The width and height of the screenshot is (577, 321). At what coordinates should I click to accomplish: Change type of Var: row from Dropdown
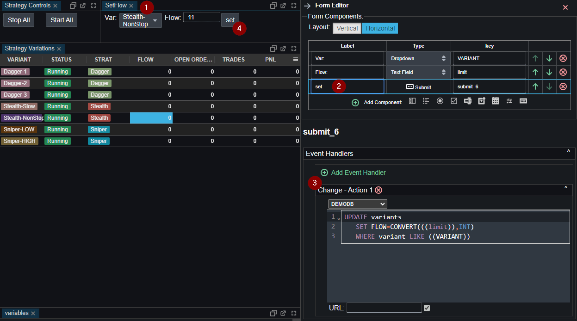[x=418, y=58]
